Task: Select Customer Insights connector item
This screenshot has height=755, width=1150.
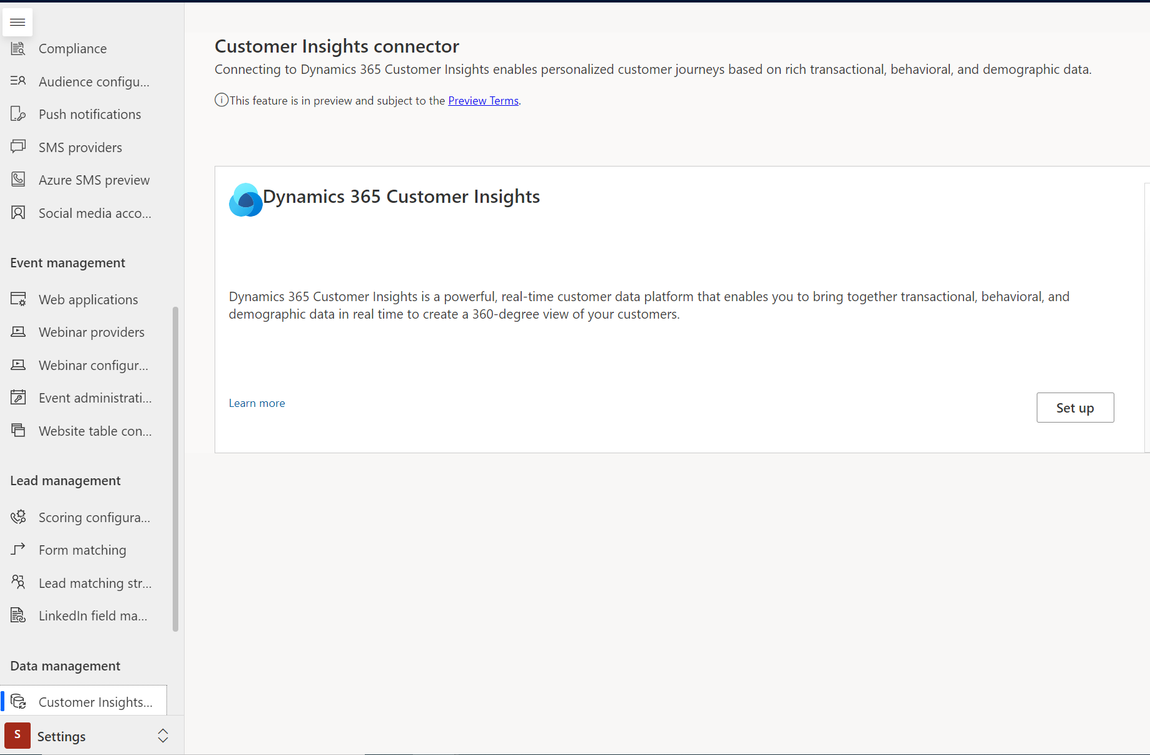Action: (84, 702)
